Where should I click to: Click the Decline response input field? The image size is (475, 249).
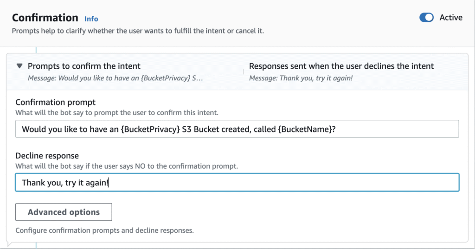237,182
